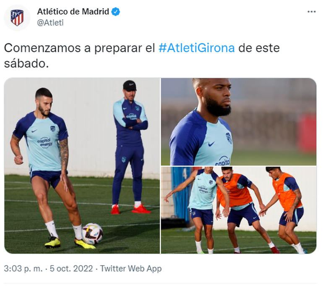This screenshot has height=288, width=323.
Task: Click the coach's red sneakers in photo
Action: coord(130,209)
